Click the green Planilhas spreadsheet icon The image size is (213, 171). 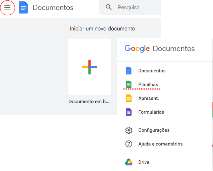[129, 85]
